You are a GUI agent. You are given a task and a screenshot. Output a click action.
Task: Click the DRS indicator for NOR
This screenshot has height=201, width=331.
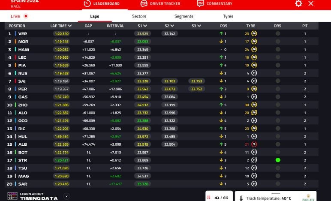[x=278, y=42]
